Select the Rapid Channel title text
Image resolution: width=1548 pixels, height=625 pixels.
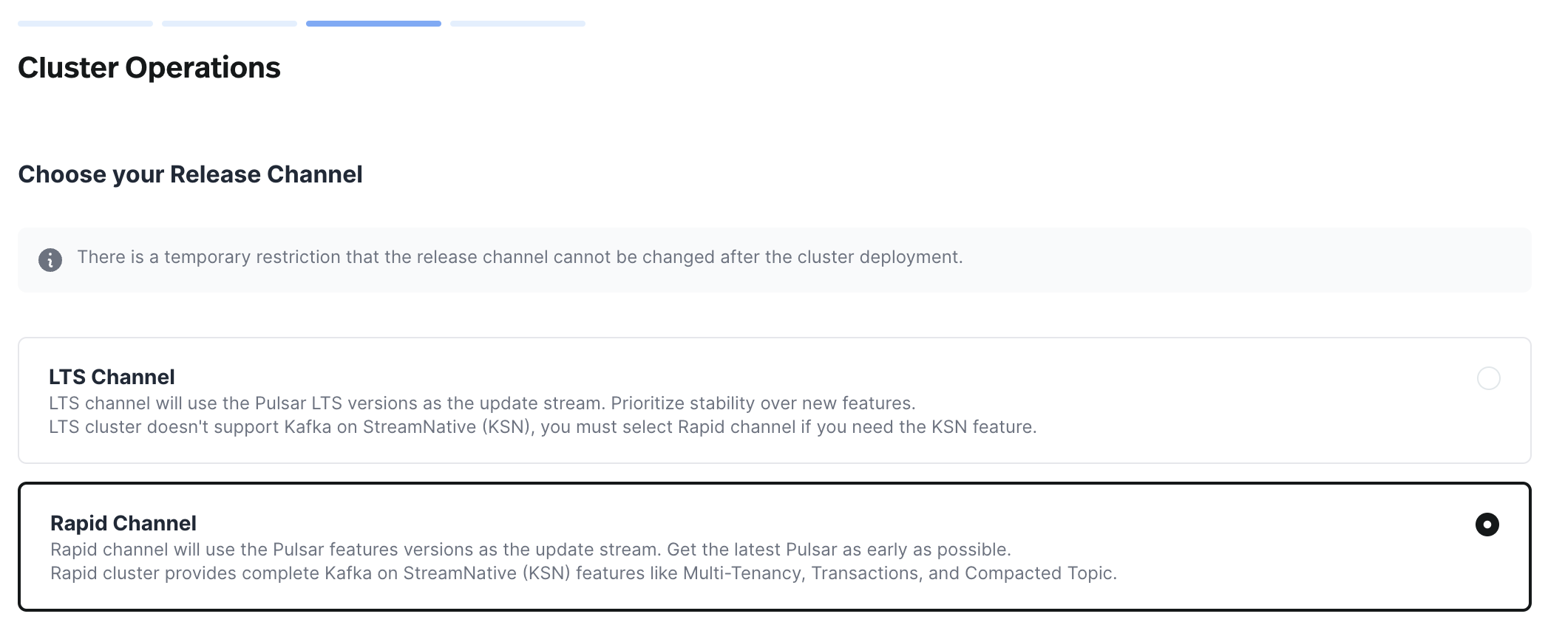pos(123,523)
